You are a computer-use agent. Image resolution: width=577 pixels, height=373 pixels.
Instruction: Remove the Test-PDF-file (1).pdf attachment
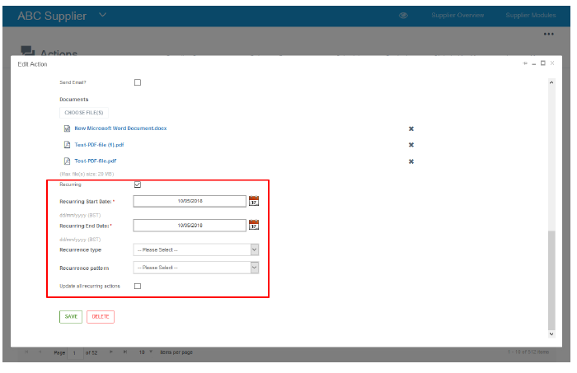[x=410, y=145]
